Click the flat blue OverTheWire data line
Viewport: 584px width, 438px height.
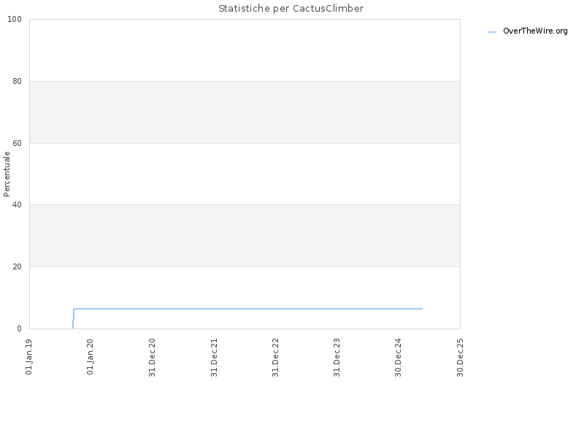tap(248, 309)
